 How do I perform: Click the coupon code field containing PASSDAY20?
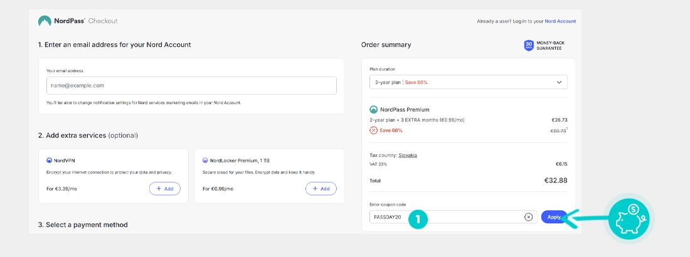coord(454,217)
